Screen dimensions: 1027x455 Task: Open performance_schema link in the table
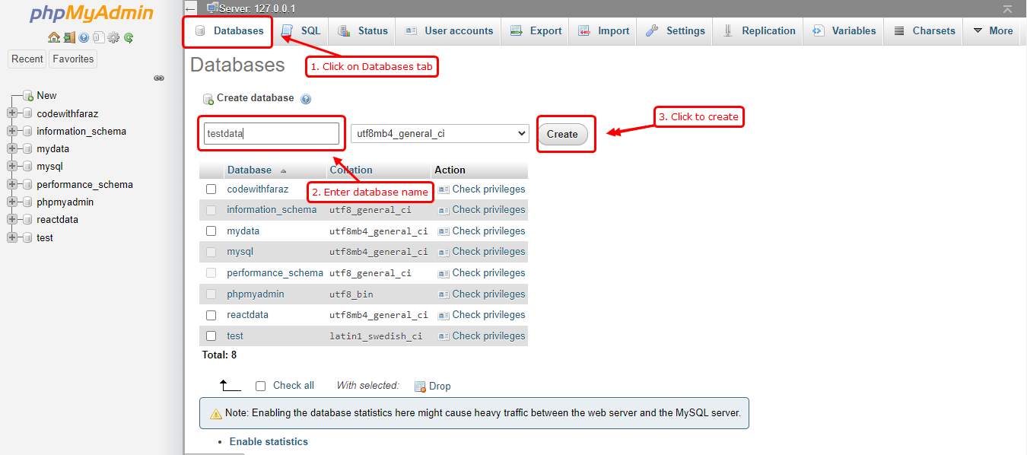click(275, 273)
